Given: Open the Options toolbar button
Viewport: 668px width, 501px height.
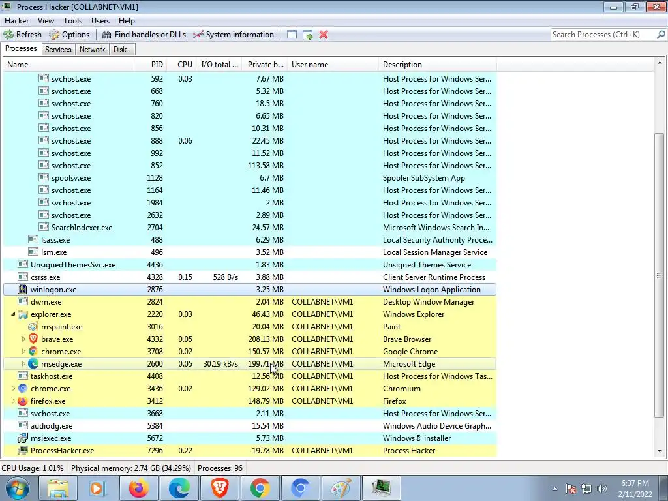Looking at the screenshot, I should coord(69,35).
